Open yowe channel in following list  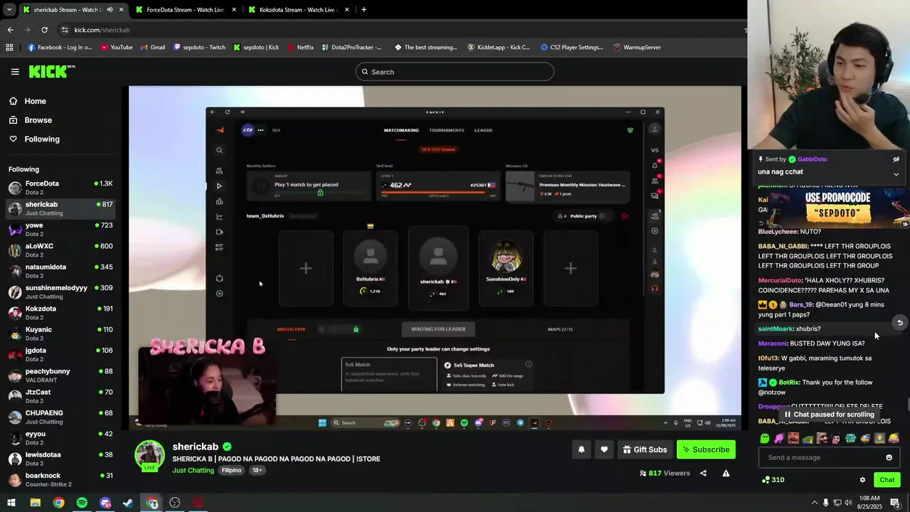(60, 230)
